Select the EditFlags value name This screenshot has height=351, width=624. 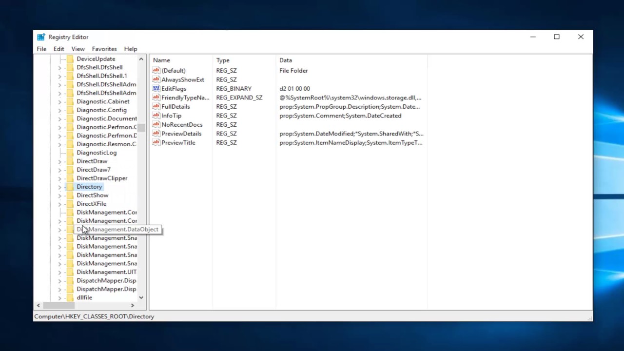[x=174, y=88]
